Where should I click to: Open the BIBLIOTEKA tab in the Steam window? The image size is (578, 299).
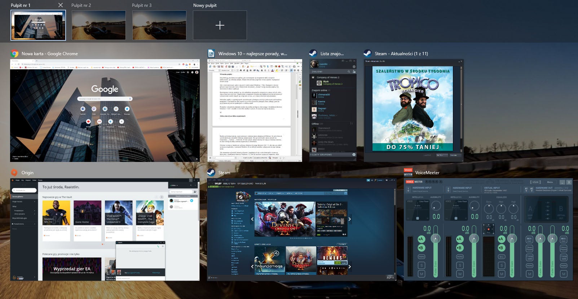pos(229,184)
